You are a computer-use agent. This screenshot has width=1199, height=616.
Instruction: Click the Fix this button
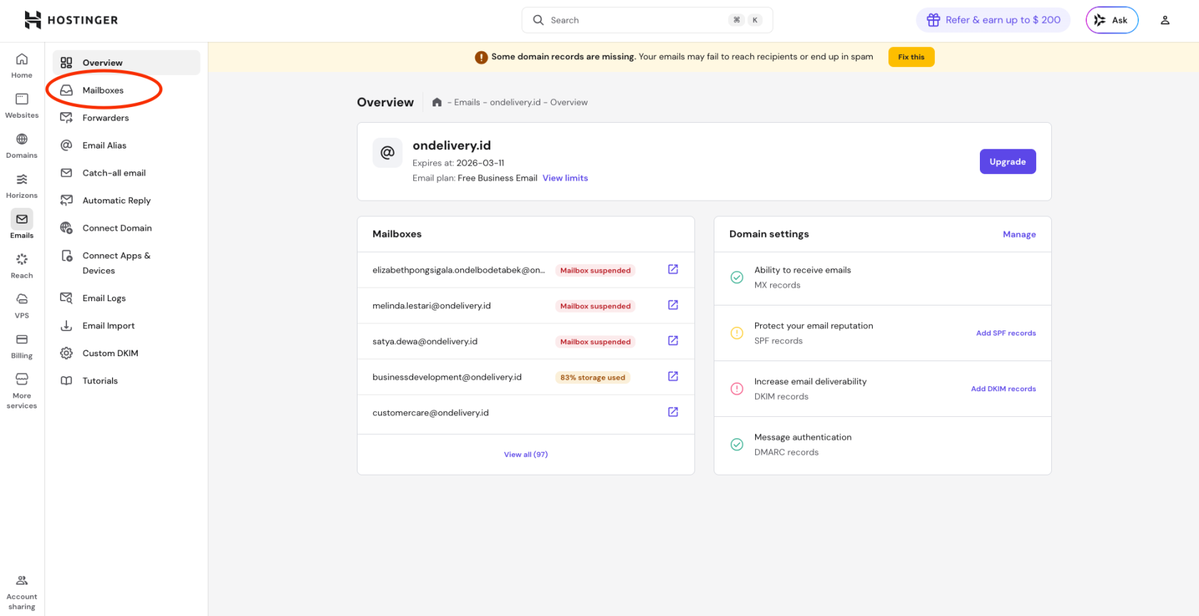coord(911,57)
